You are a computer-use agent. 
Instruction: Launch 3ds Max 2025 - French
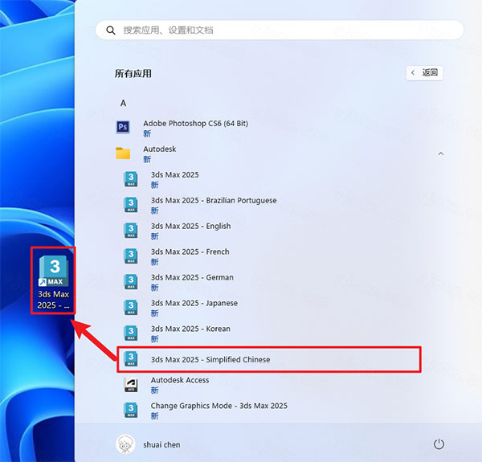(x=190, y=252)
